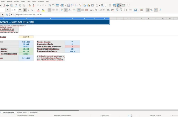Expand the Freeze Rows and Columns dropdown
The height and width of the screenshot is (117, 178).
[x=120, y=6]
